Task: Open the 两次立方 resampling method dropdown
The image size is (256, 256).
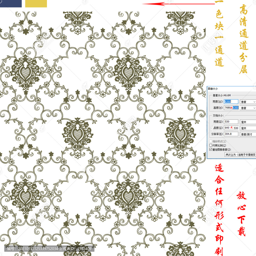Action: pos(240,155)
